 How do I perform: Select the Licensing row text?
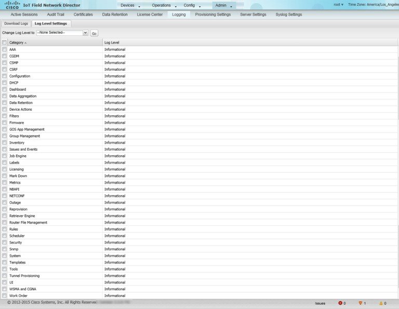(17, 169)
